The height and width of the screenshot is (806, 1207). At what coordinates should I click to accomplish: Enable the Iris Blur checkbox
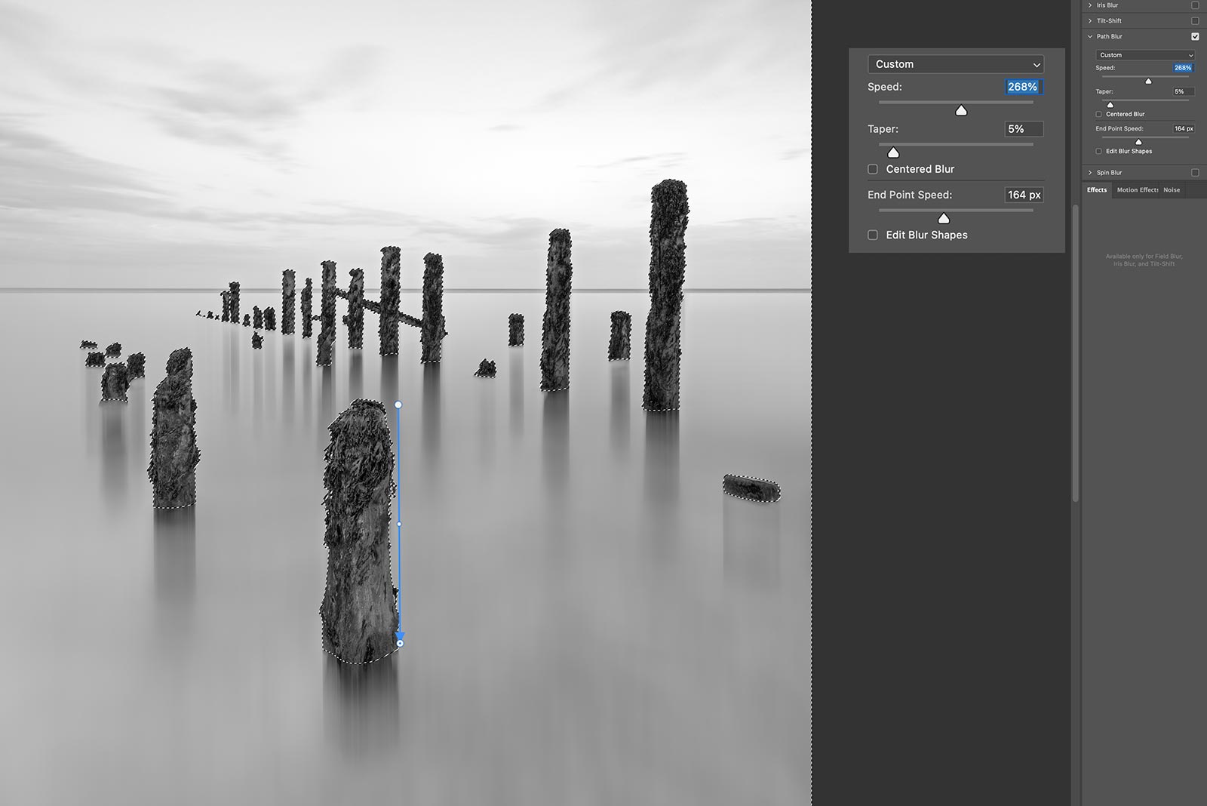point(1195,5)
